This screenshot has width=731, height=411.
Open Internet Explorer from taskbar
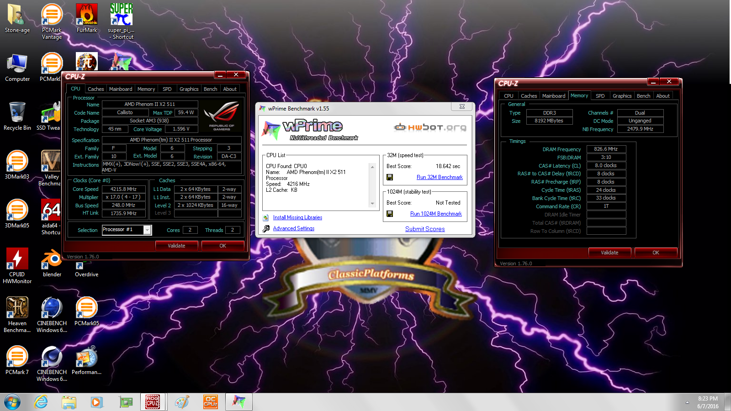(x=41, y=402)
